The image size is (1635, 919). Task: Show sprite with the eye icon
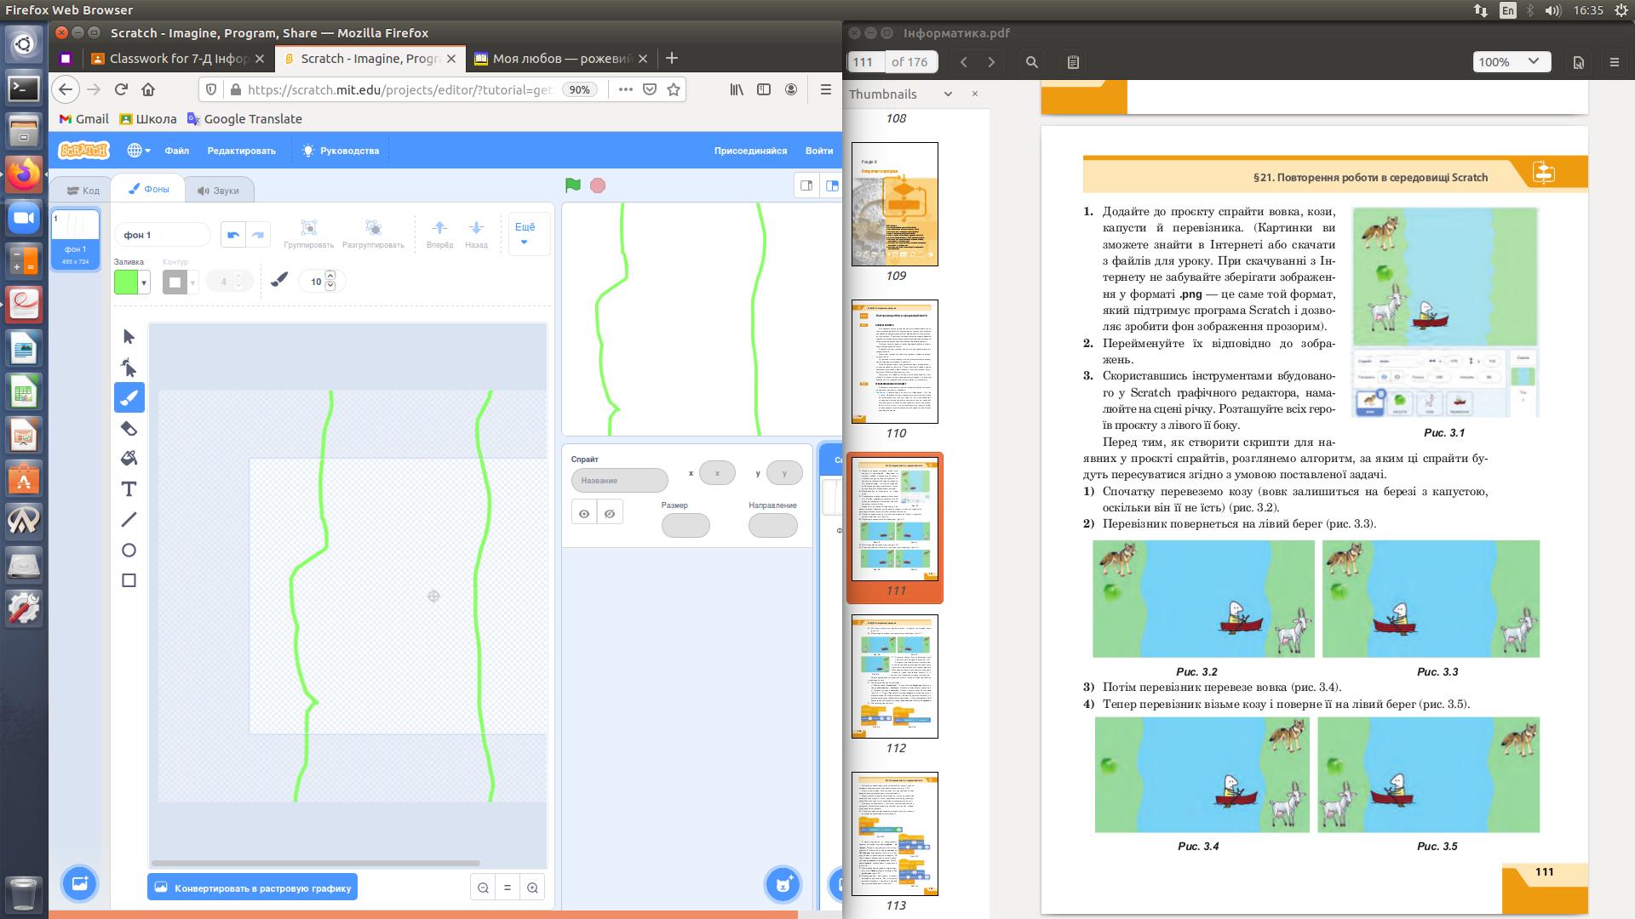[584, 513]
